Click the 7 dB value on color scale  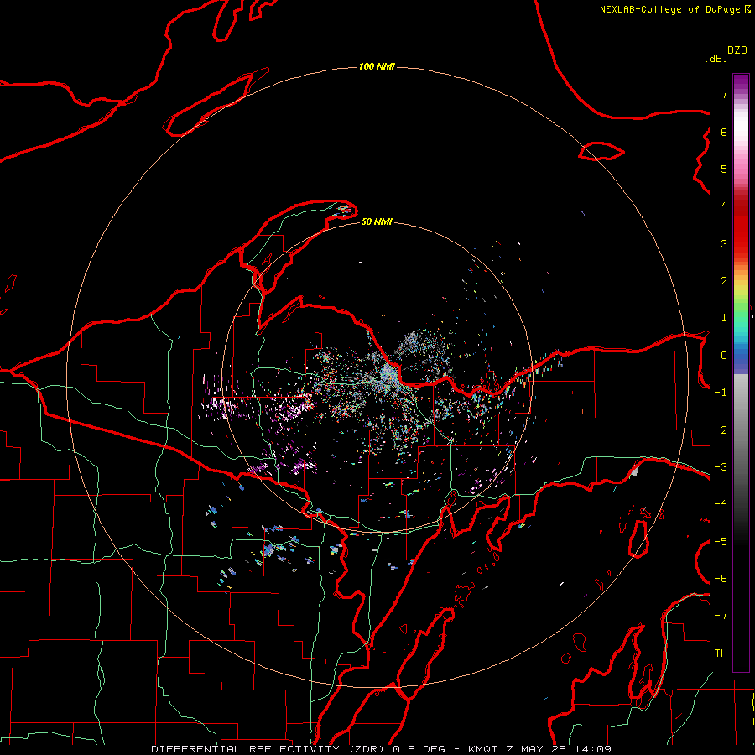724,94
